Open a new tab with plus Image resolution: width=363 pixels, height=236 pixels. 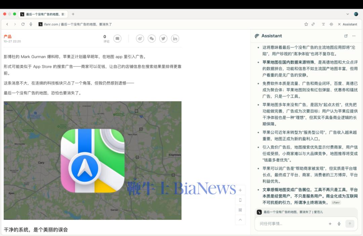pyautogui.click(x=73, y=14)
